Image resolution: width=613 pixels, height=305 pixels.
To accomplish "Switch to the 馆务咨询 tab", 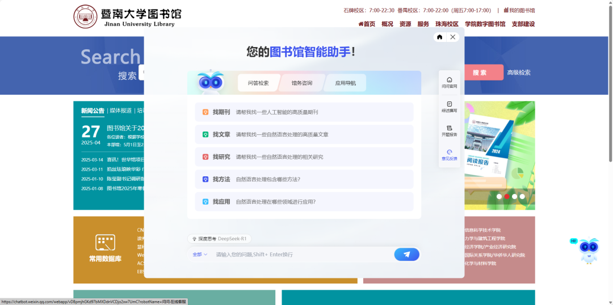I will coord(302,83).
